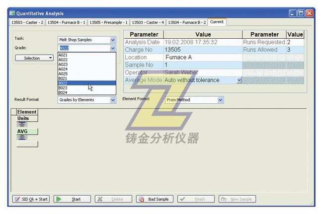This screenshot has width=323, height=214.
Task: Click the Bad Sample button
Action: 155,199
